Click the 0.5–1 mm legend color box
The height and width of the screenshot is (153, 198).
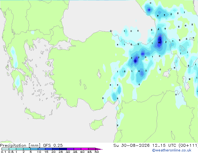click(12, 149)
